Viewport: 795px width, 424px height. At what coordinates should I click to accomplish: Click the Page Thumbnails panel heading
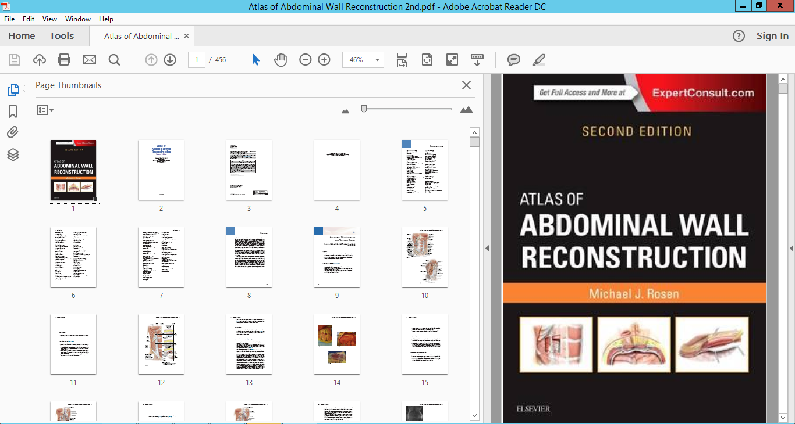tap(68, 85)
